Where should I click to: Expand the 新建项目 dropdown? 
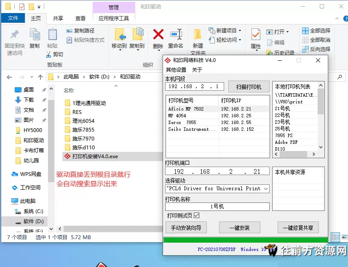(x=240, y=30)
